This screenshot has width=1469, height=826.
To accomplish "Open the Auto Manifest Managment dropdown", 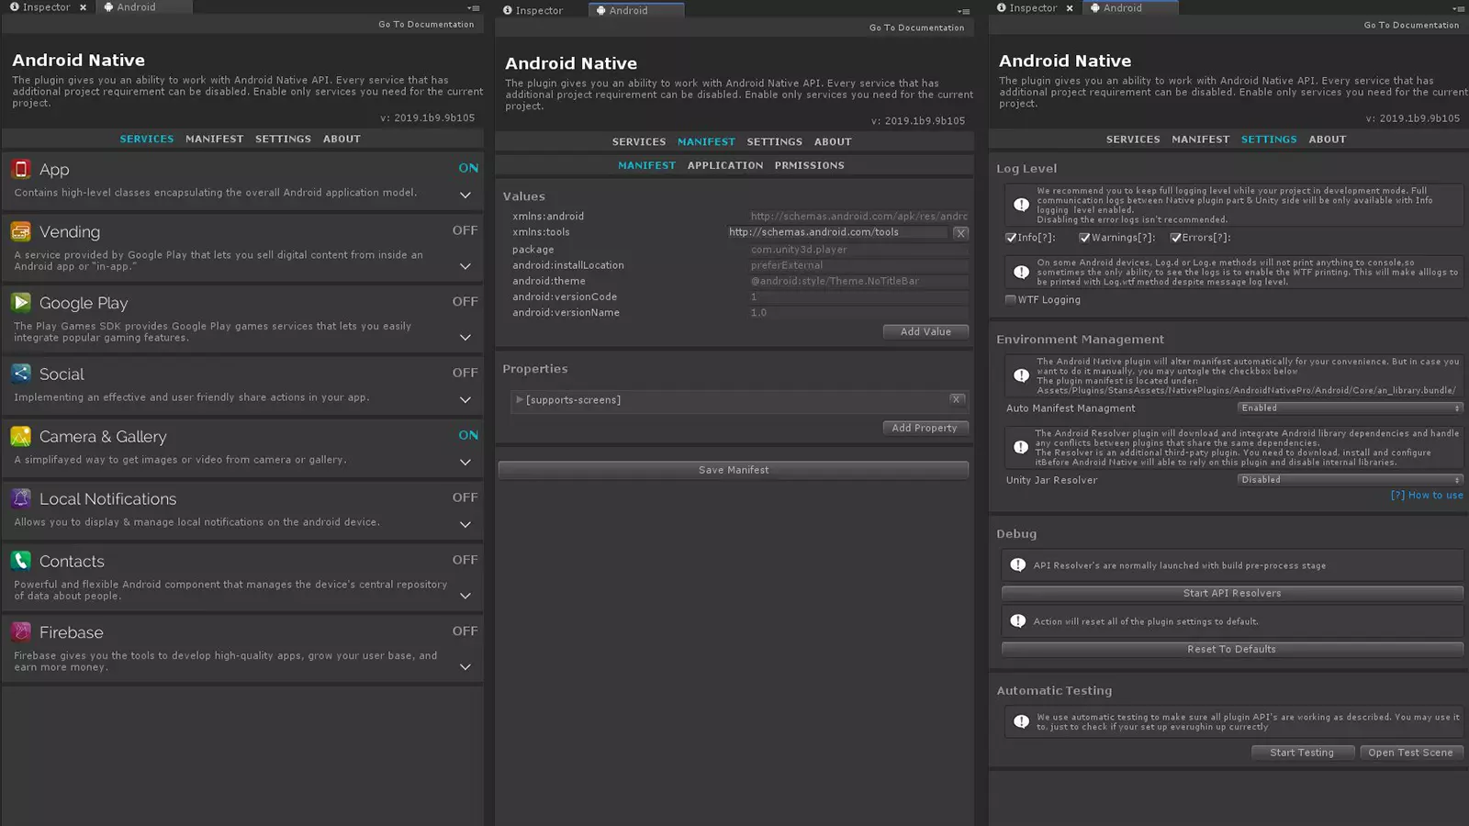I will [x=1350, y=408].
